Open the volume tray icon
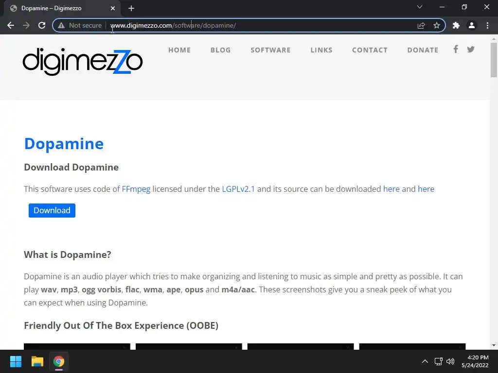The image size is (498, 373). [450, 361]
